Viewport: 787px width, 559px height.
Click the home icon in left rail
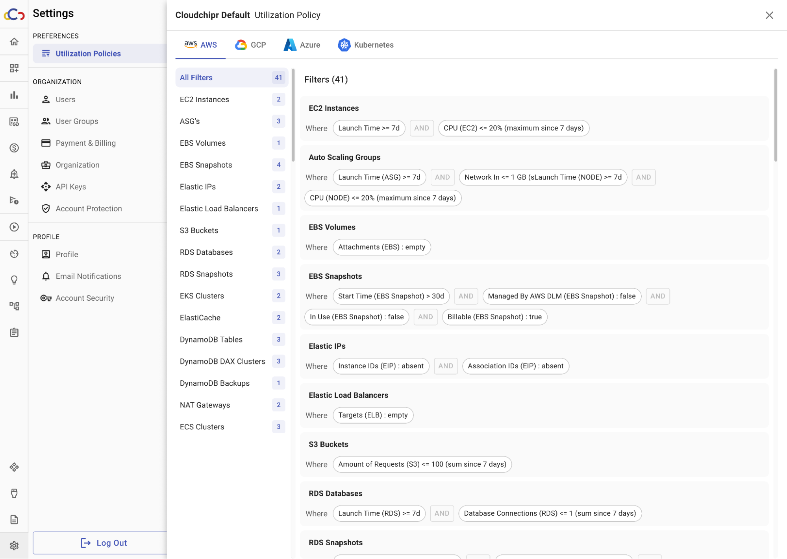click(x=14, y=42)
